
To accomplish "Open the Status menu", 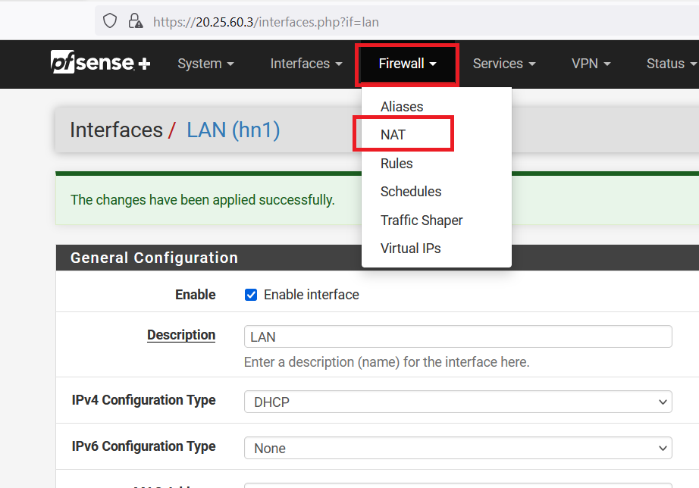I will [x=670, y=64].
